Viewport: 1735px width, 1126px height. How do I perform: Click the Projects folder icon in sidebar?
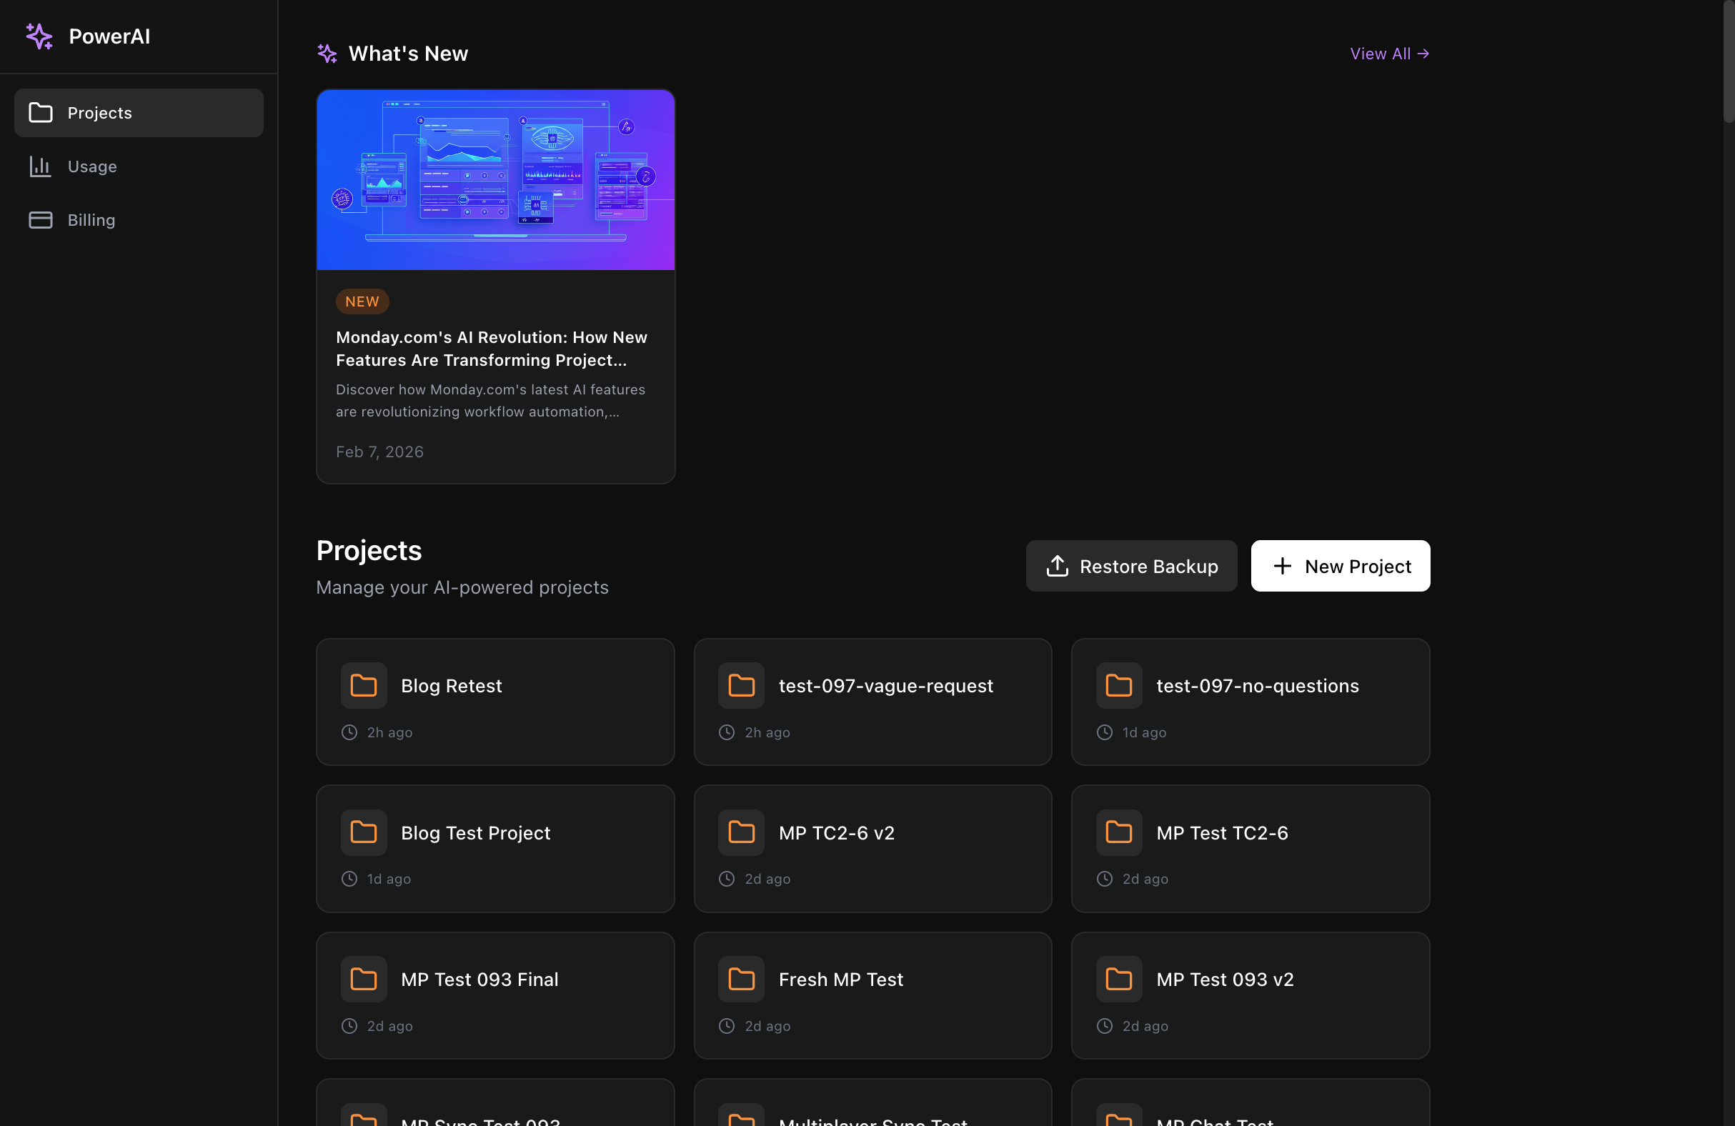click(40, 112)
